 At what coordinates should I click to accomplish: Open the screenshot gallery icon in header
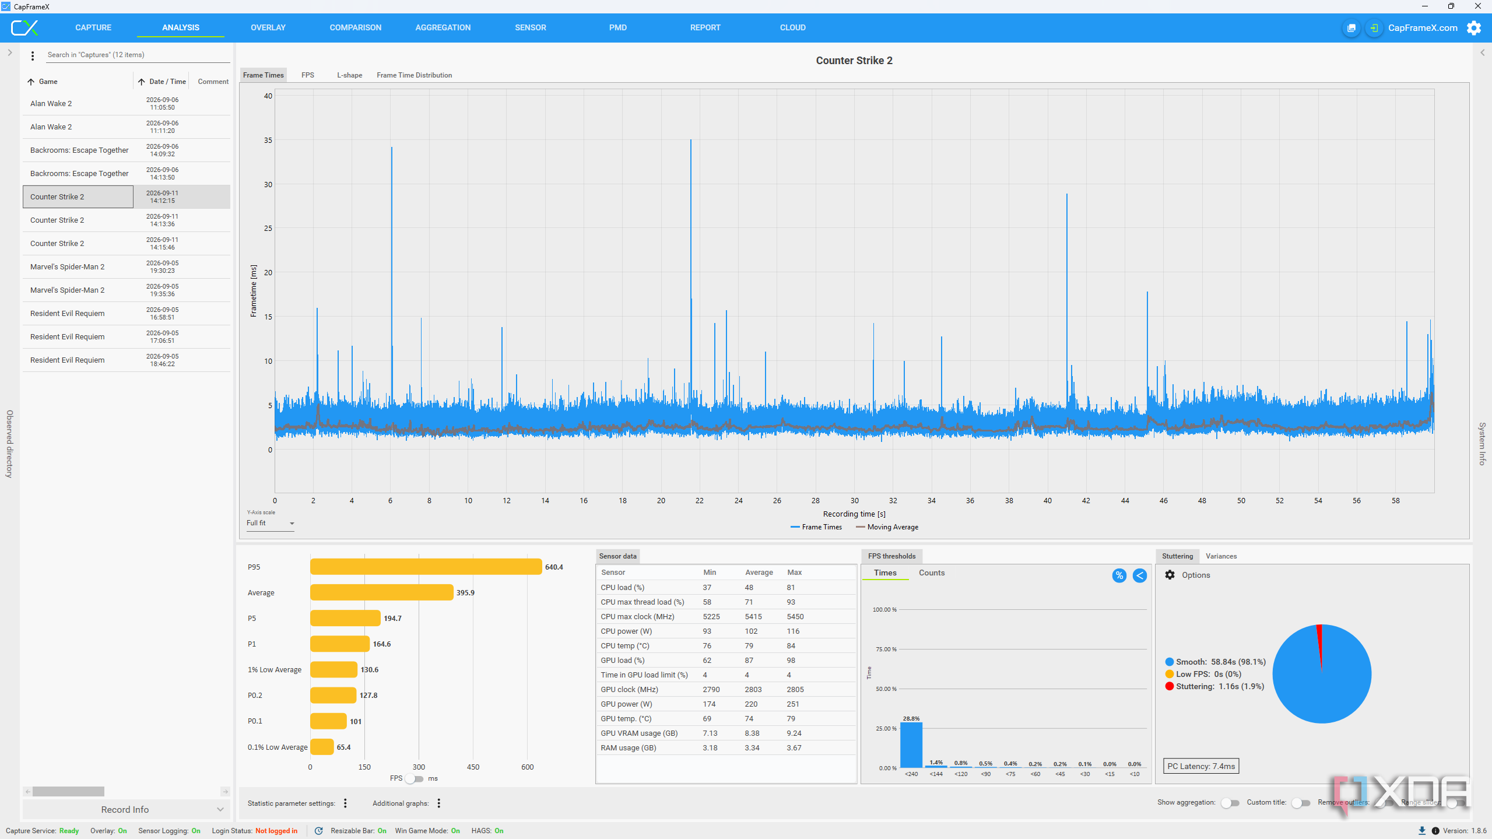(x=1351, y=28)
